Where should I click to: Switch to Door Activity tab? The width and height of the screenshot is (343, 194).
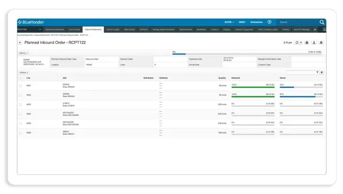[x=74, y=29]
